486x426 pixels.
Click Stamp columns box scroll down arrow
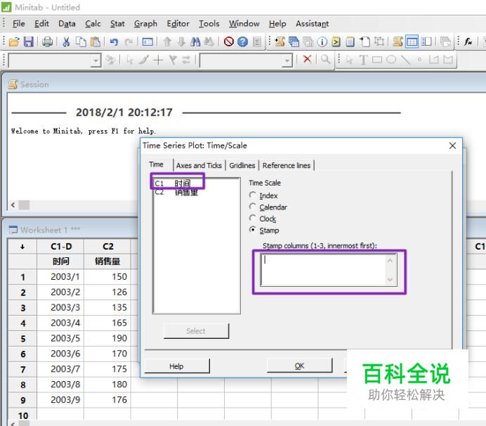[x=390, y=279]
